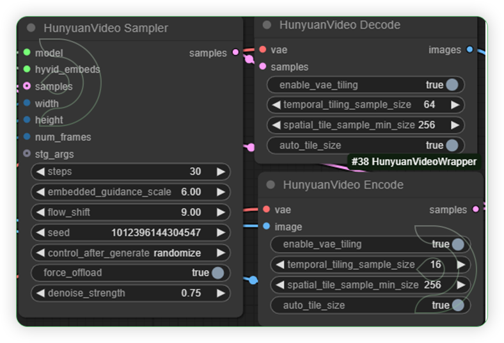Click the seed value 1012396144304547
The width and height of the screenshot is (504, 343).
[x=156, y=232]
